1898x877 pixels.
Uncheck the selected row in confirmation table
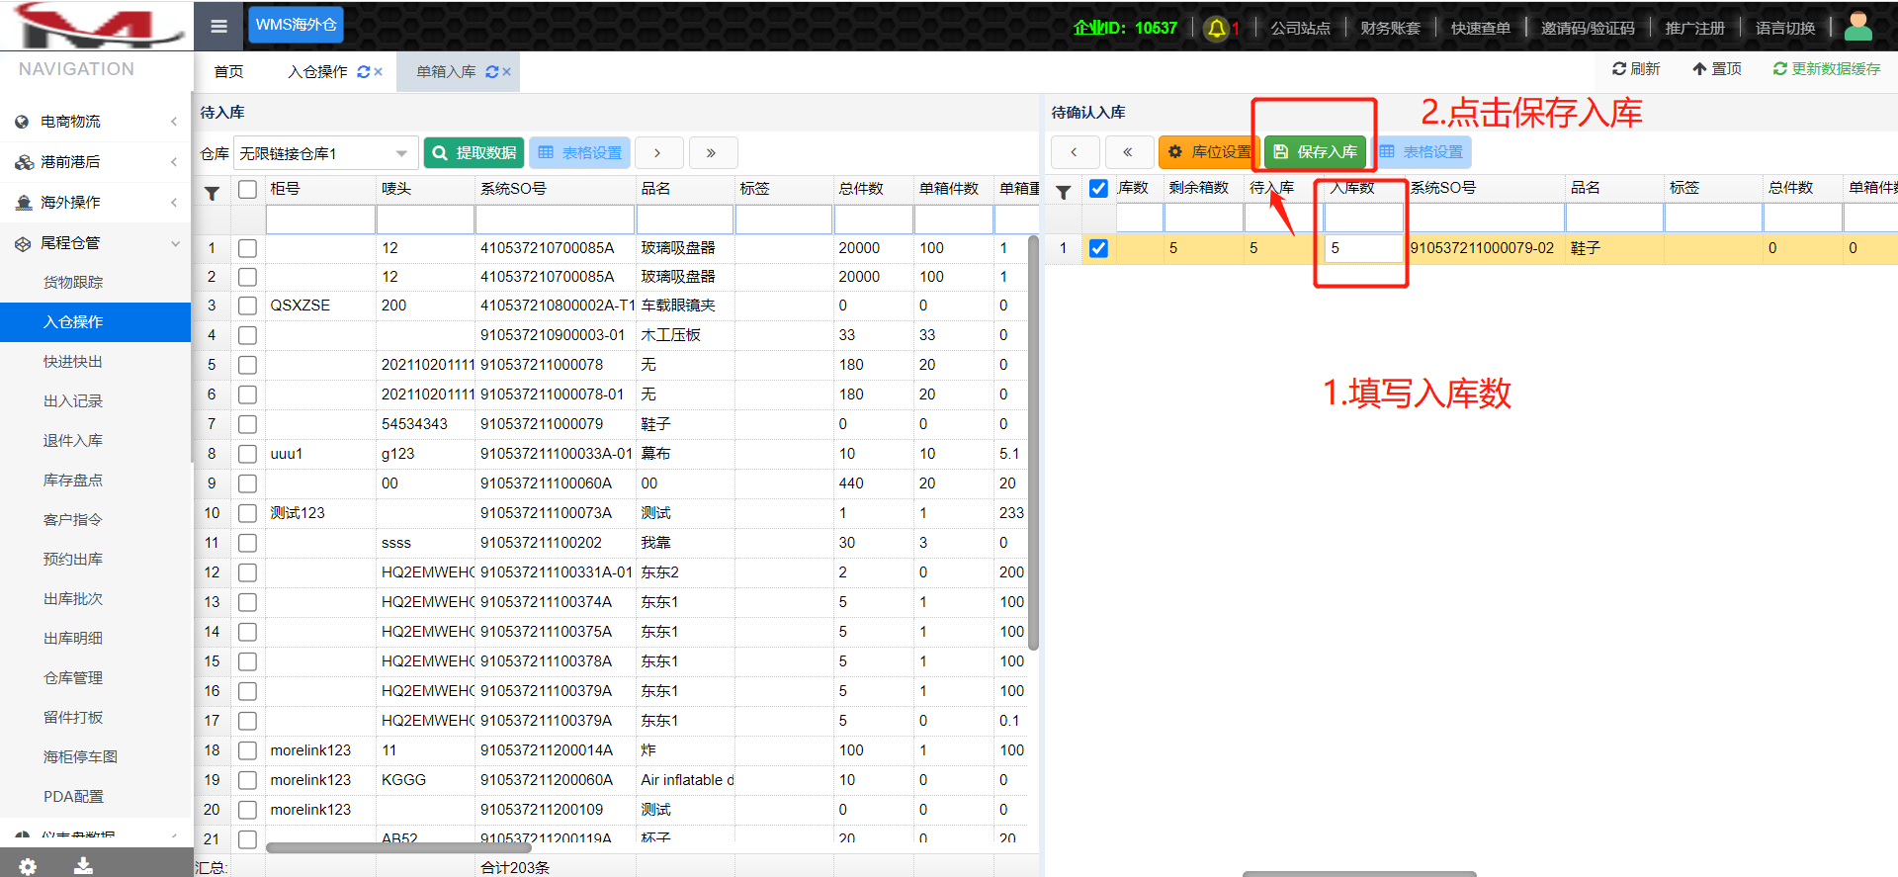pyautogui.click(x=1098, y=248)
